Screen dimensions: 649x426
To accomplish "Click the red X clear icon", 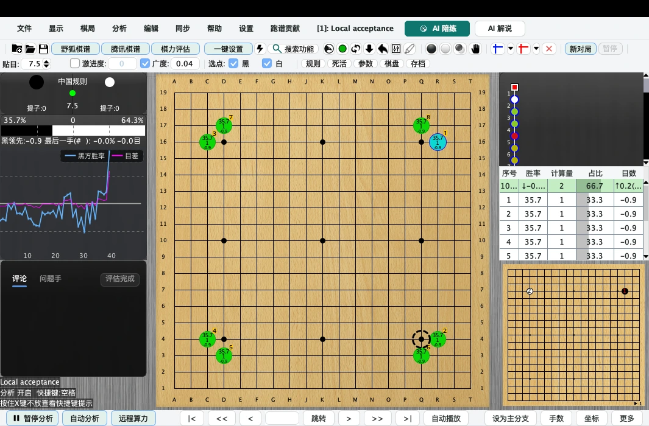I will 549,49.
